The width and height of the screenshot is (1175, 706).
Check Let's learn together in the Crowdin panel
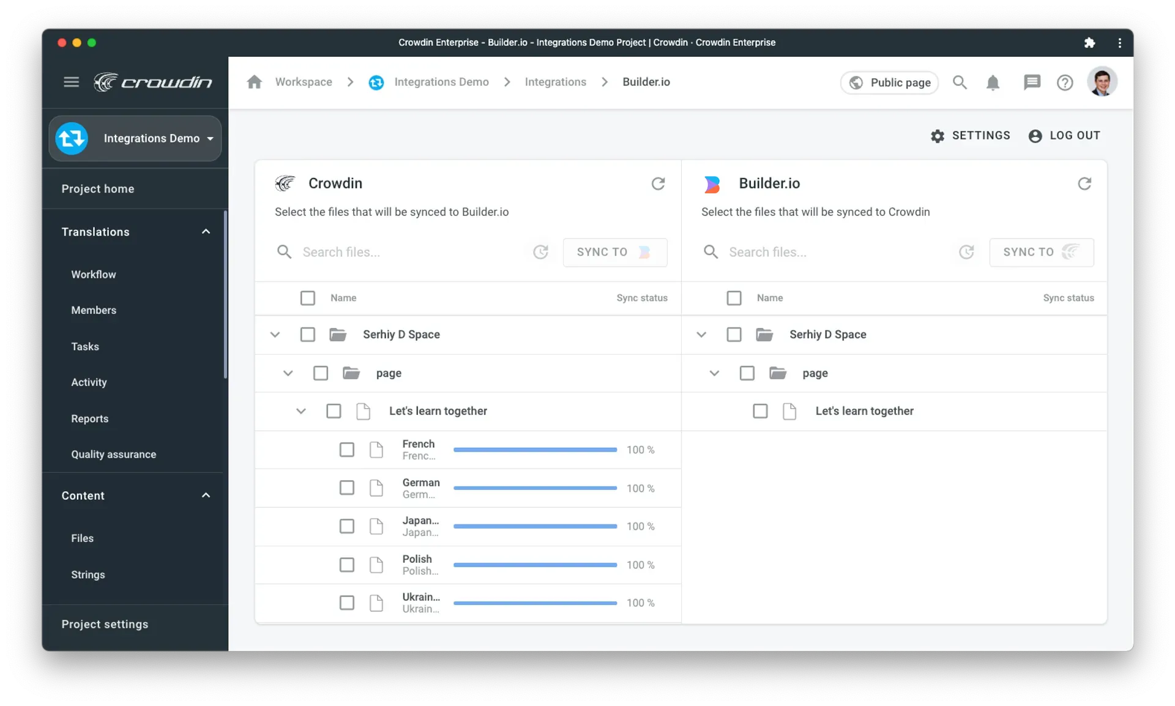(334, 411)
